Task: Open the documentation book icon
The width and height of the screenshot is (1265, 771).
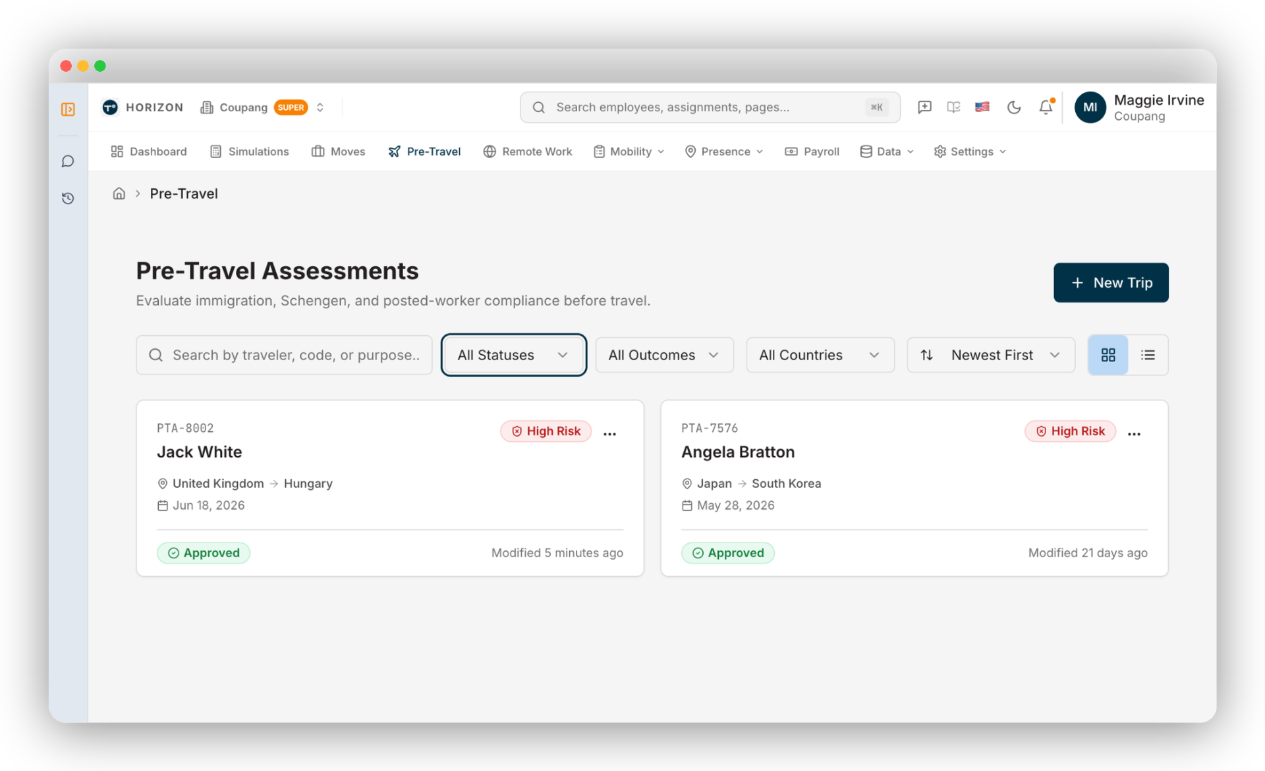Action: tap(953, 107)
